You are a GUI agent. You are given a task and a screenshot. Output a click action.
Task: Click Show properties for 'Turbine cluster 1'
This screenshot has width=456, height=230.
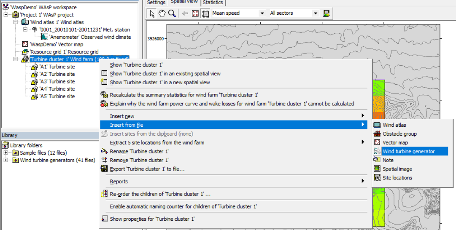point(152,219)
